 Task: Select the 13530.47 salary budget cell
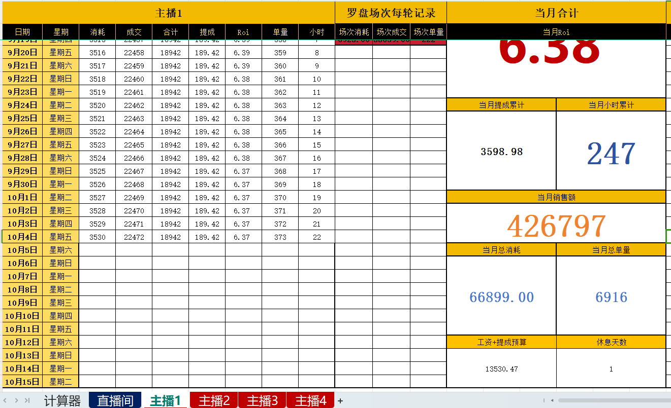pos(501,368)
